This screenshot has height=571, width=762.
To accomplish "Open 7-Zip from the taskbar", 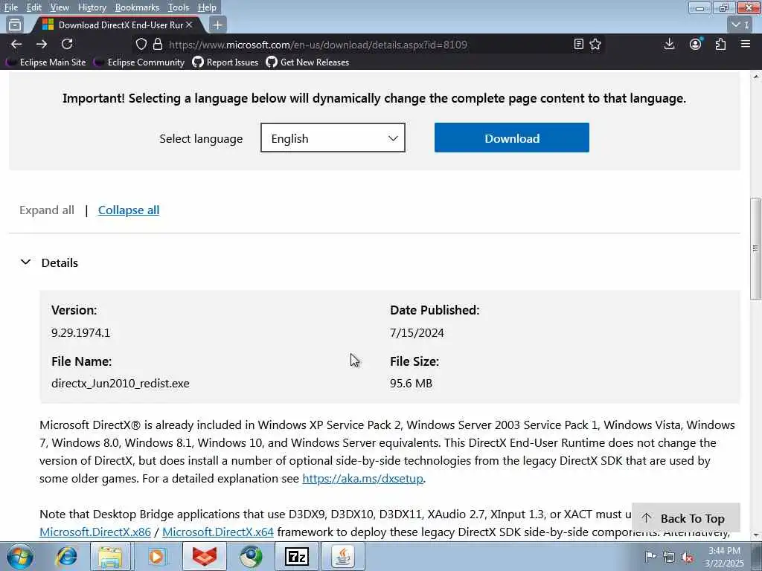I will point(296,556).
